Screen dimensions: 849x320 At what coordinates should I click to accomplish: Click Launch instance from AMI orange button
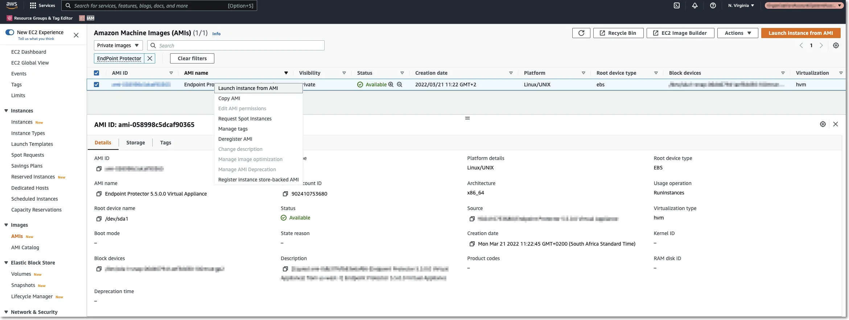801,33
